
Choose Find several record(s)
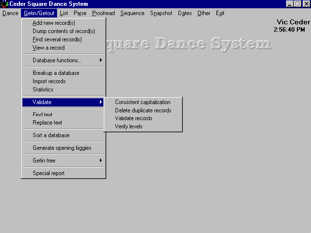pyautogui.click(x=63, y=39)
